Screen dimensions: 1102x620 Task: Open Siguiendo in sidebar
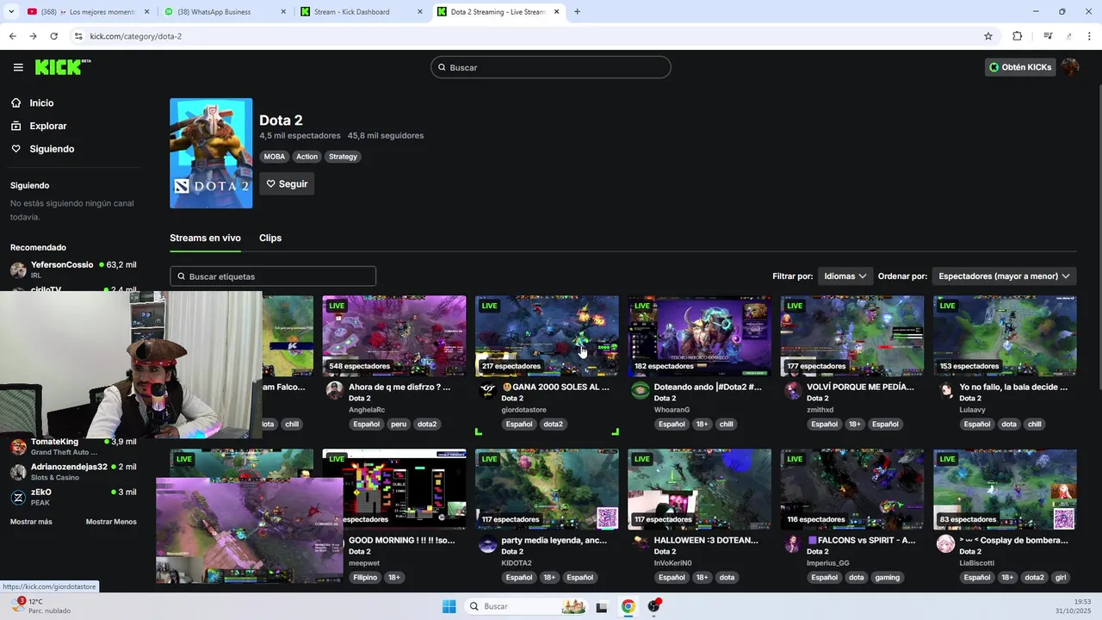point(52,149)
